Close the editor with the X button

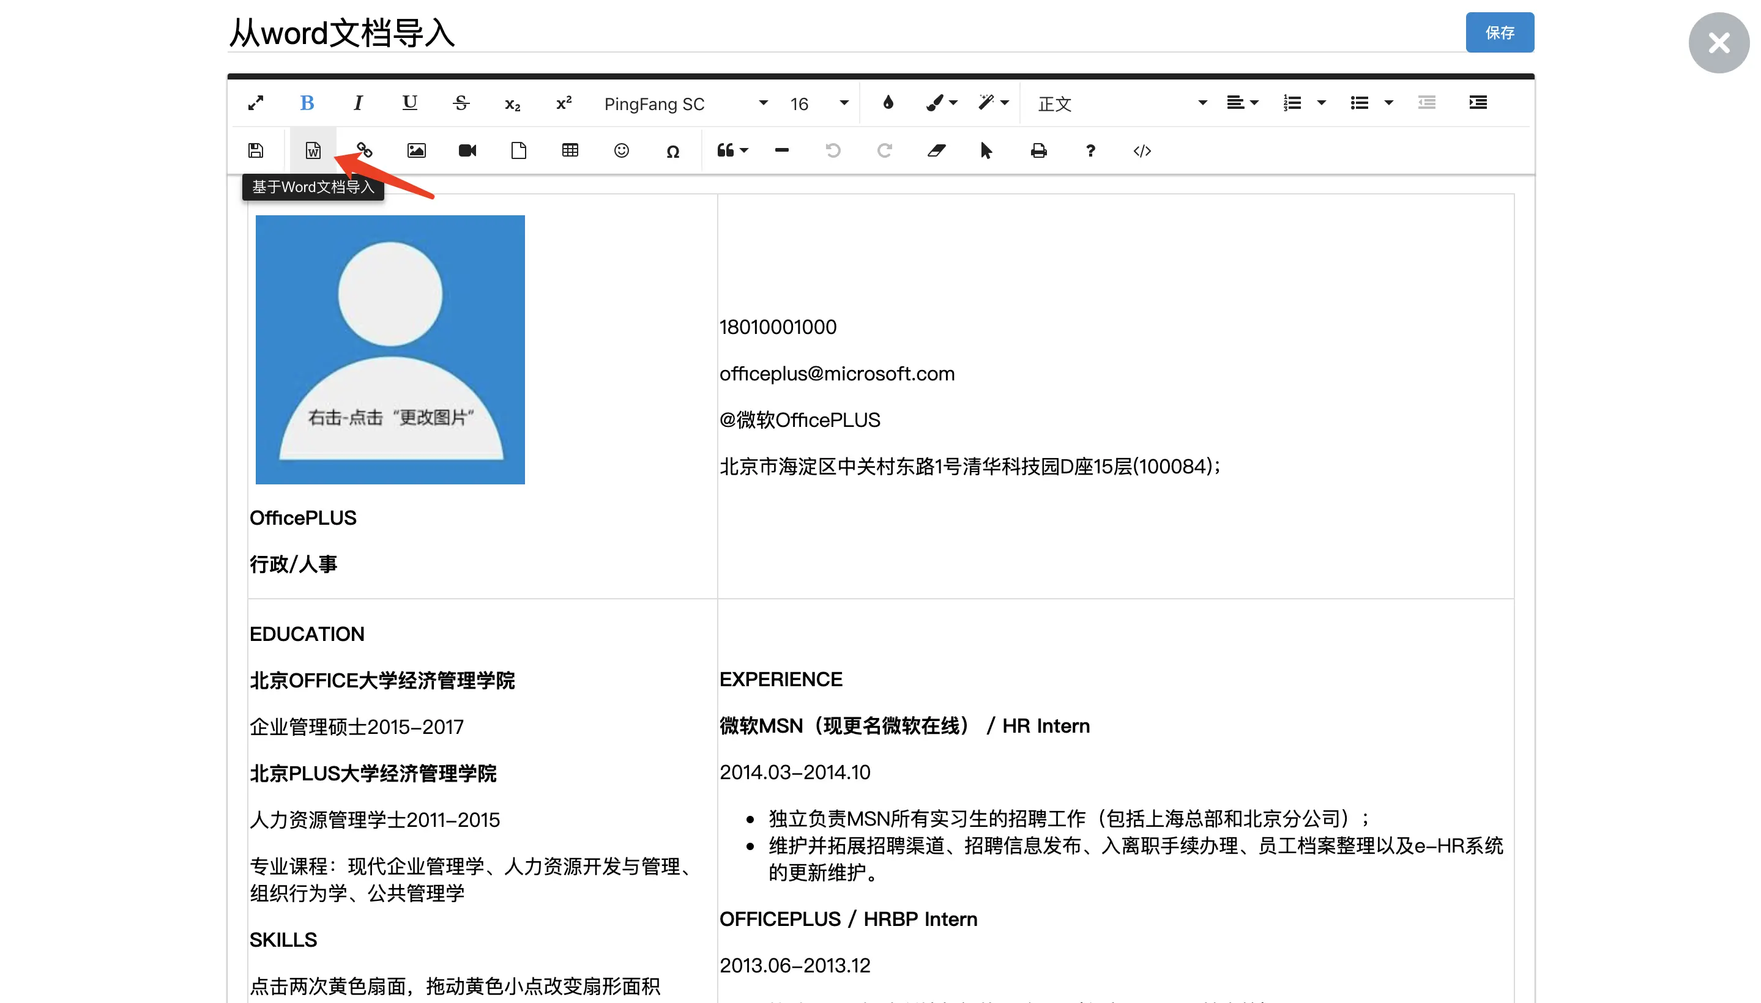(1719, 43)
